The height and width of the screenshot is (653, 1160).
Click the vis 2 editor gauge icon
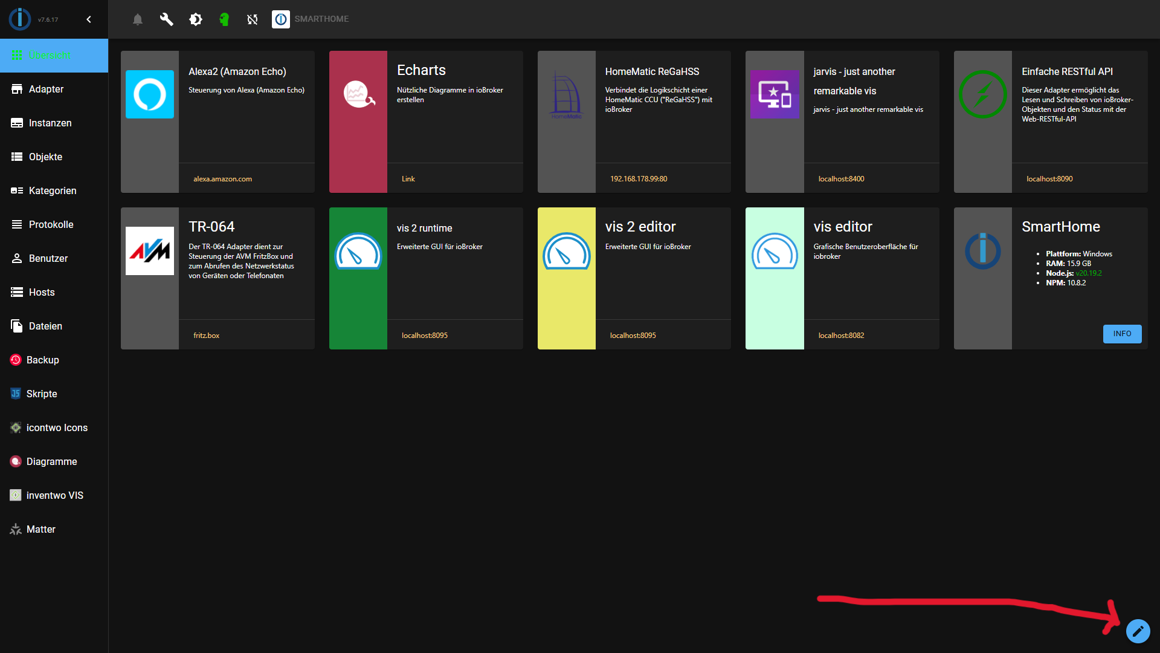(566, 251)
